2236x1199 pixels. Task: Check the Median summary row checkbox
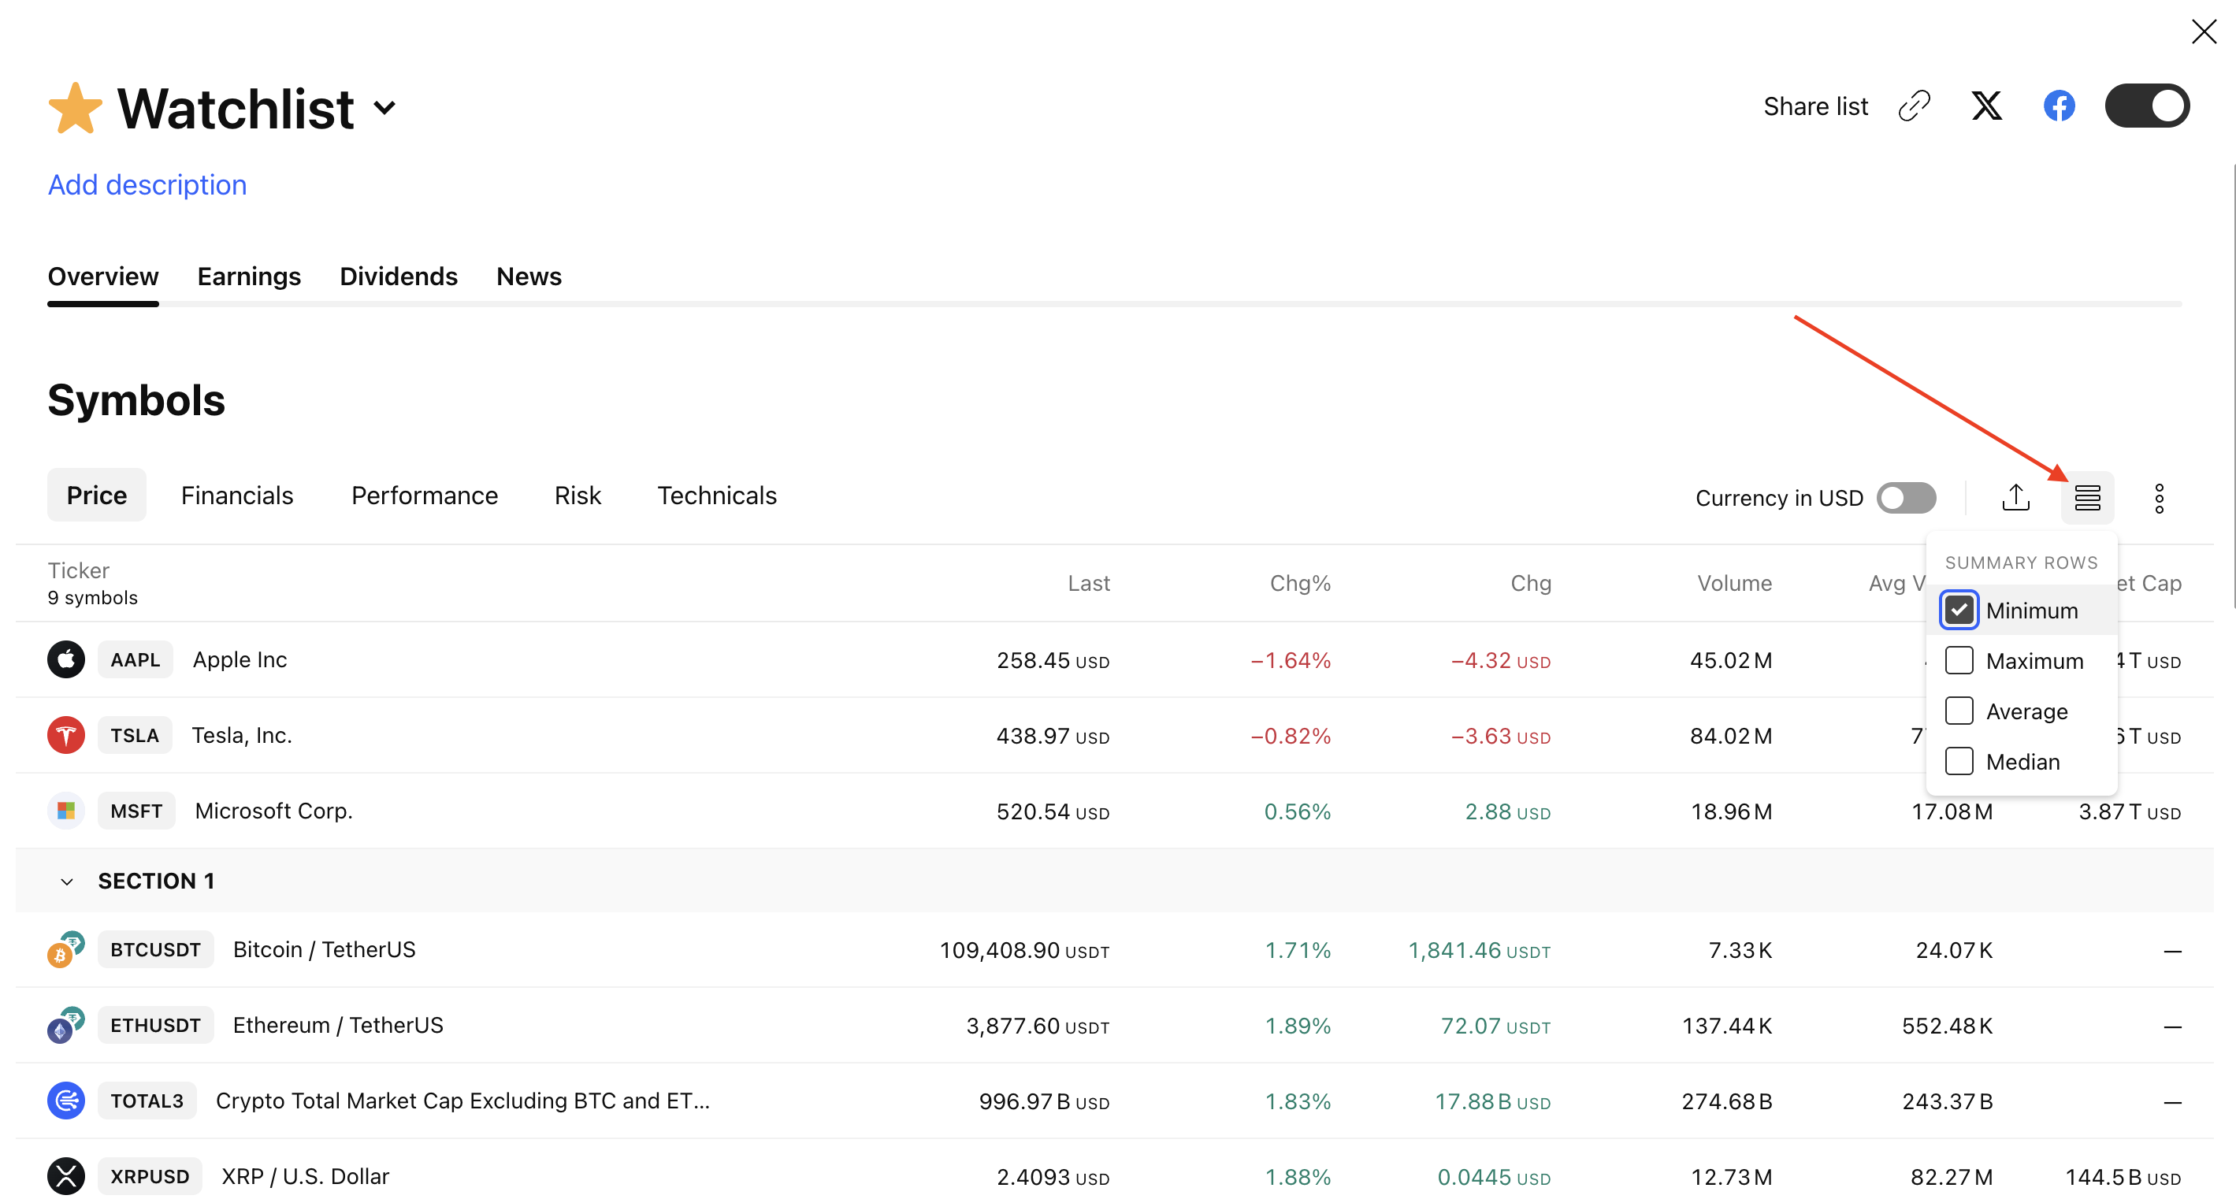[x=1958, y=762]
